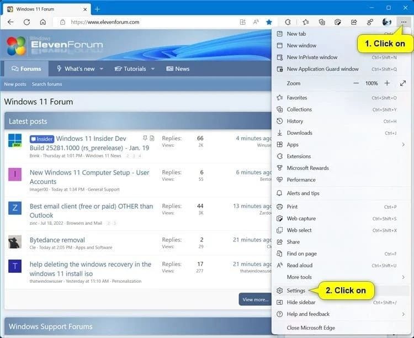Open Windows 11 Insider Dev Build thread

click(x=90, y=143)
